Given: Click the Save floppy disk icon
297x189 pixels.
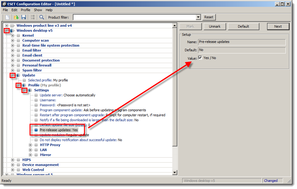Looking at the screenshot, I should coord(24,17).
